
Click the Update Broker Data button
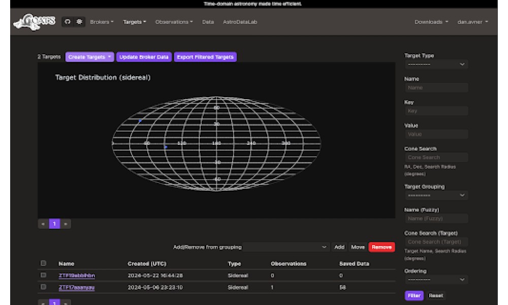pyautogui.click(x=144, y=57)
